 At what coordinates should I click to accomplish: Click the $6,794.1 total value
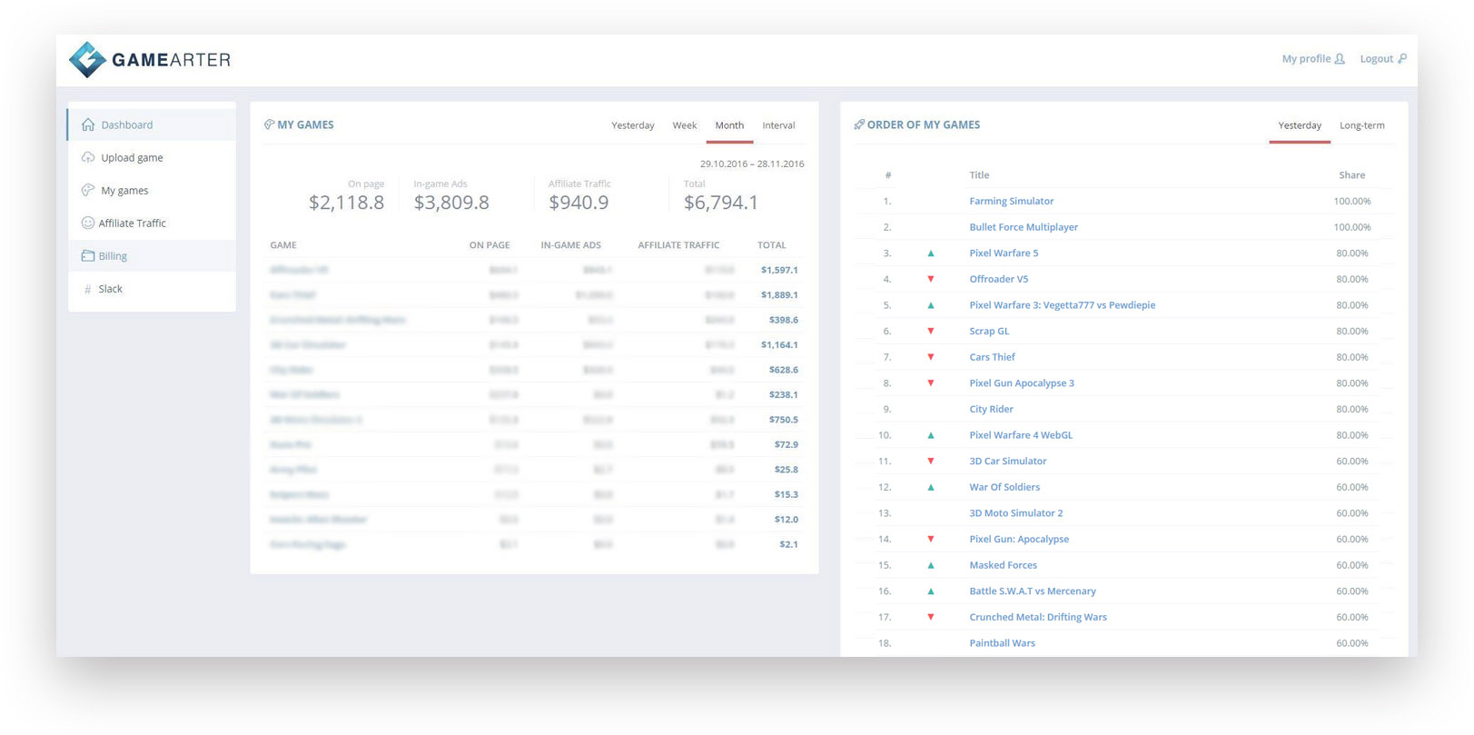click(721, 203)
